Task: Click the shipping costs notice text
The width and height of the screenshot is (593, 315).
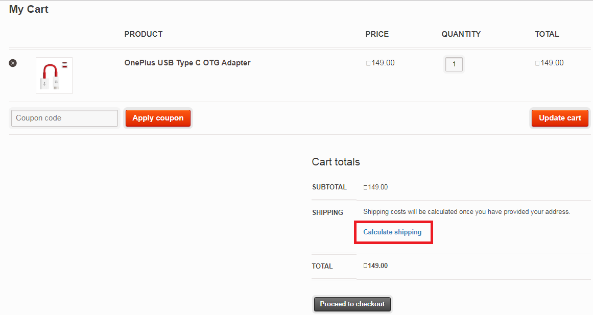Action: tap(467, 212)
